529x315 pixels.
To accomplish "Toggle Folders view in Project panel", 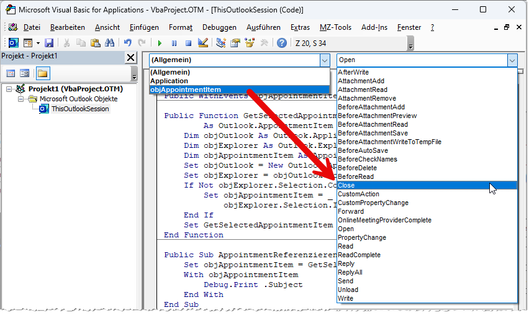I will 42,73.
